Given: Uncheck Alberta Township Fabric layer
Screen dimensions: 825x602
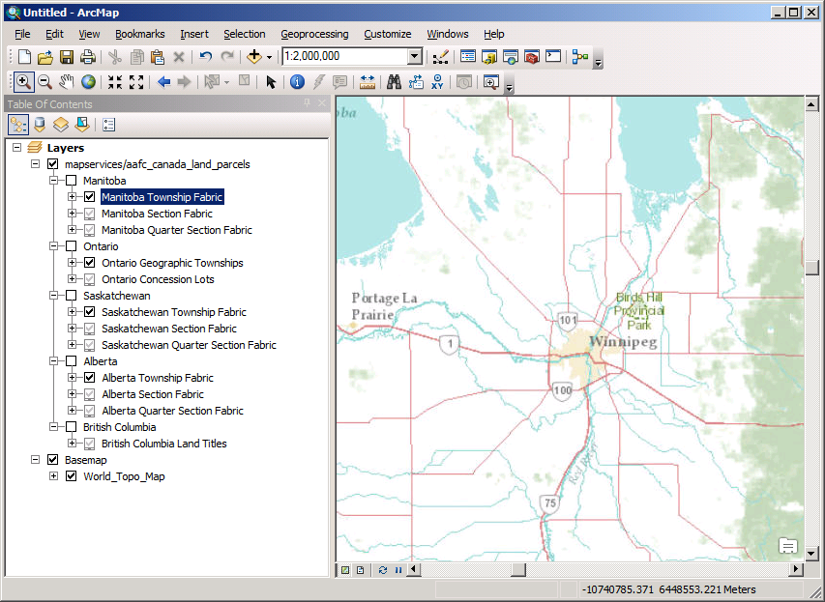Looking at the screenshot, I should [89, 378].
